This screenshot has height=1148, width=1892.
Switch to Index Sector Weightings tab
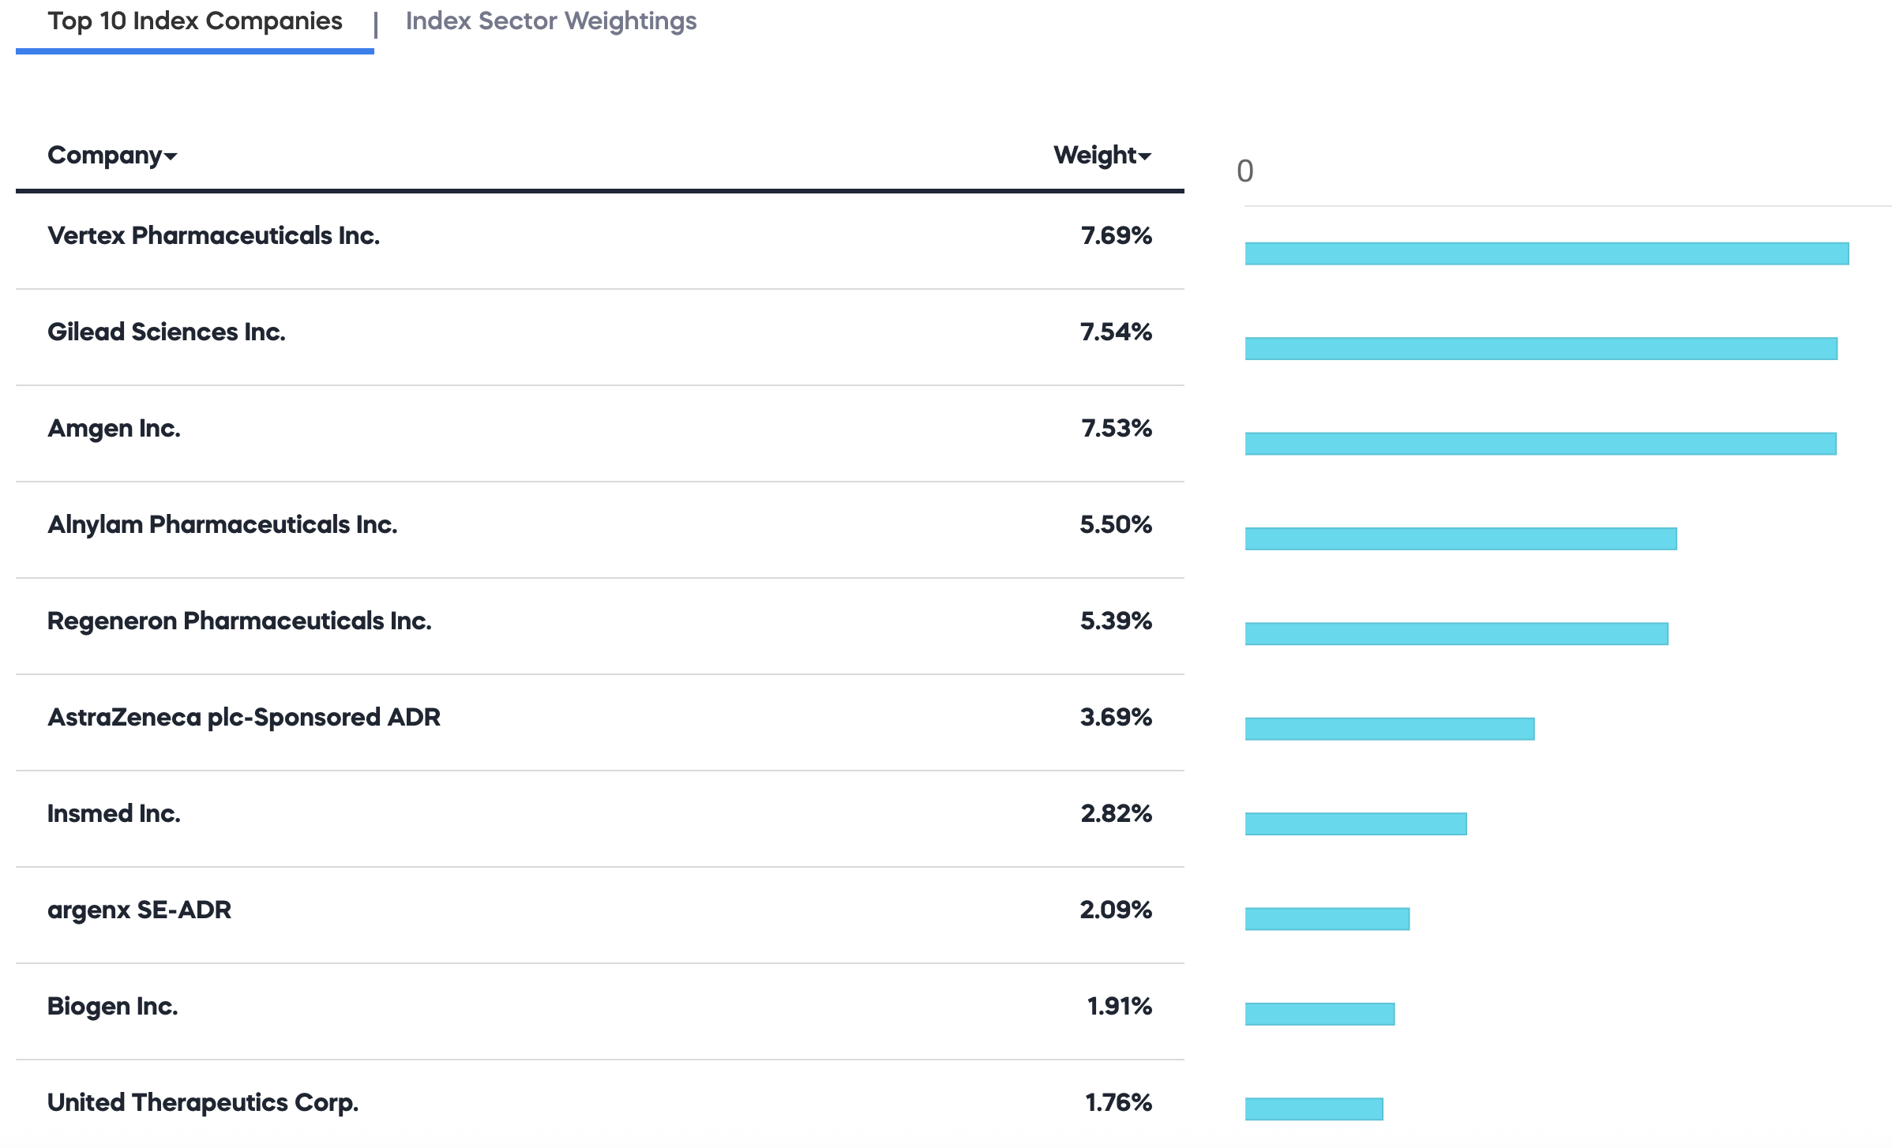click(550, 21)
